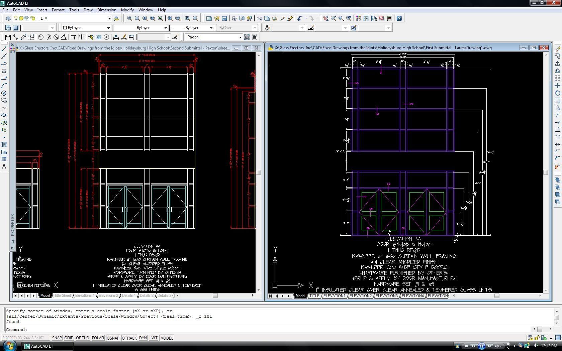Select the Line tool in Draw toolbar
This screenshot has width=562, height=351.
(4, 49)
